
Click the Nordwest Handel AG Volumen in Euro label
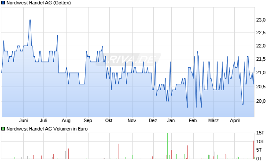tap(47, 129)
